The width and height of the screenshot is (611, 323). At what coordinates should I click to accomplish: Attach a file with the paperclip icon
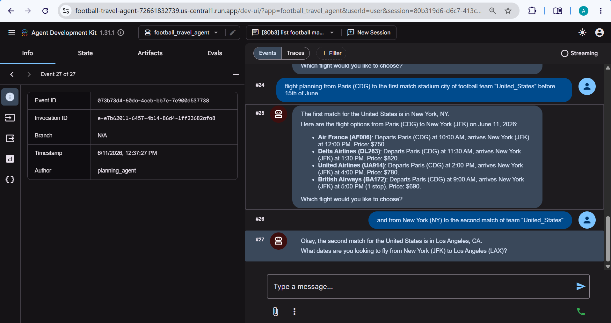[x=276, y=312]
